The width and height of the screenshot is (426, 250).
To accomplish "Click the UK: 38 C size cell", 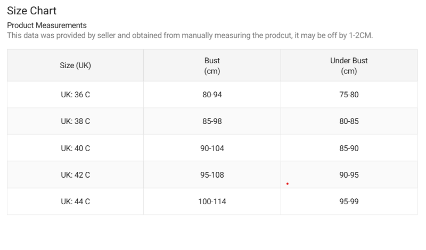I will [75, 121].
